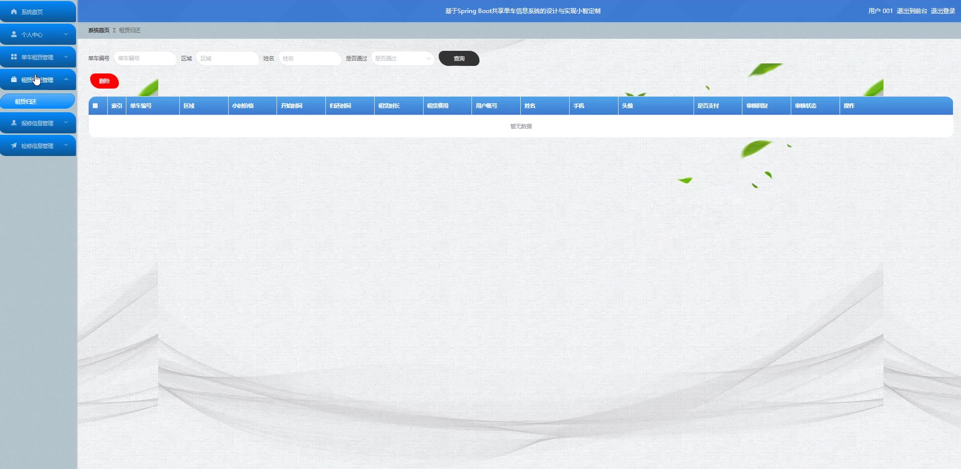This screenshot has height=469, width=961.
Task: Click the 系统首页 breadcrumb link
Action: click(99, 30)
